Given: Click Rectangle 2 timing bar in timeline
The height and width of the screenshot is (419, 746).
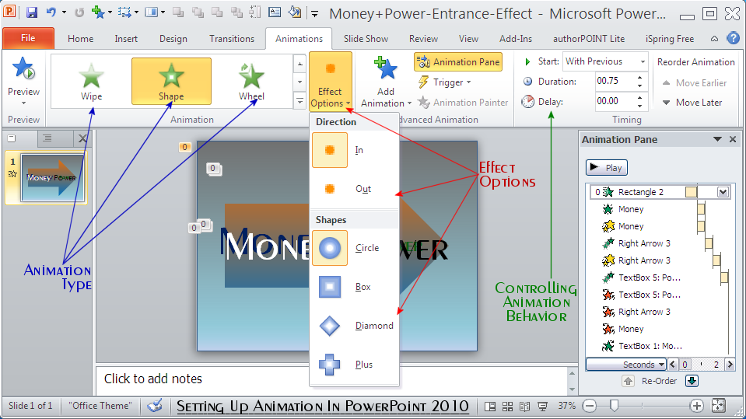Looking at the screenshot, I should pos(692,192).
